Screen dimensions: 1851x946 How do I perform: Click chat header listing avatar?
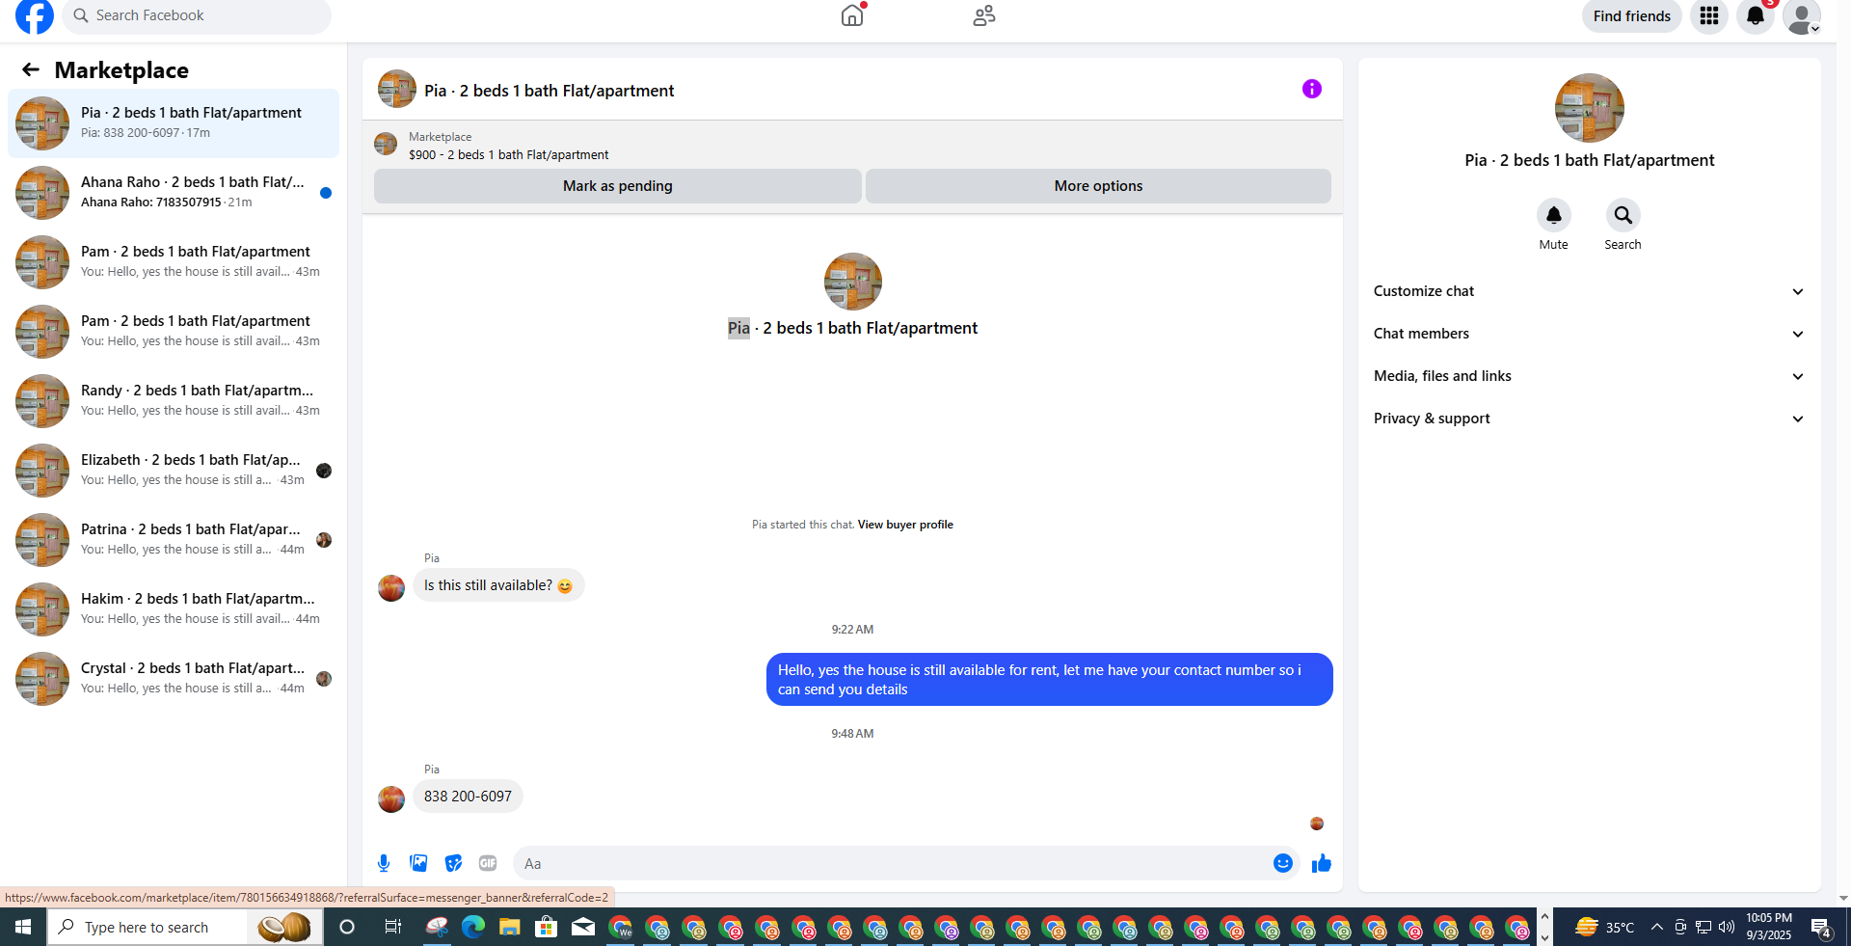point(397,89)
